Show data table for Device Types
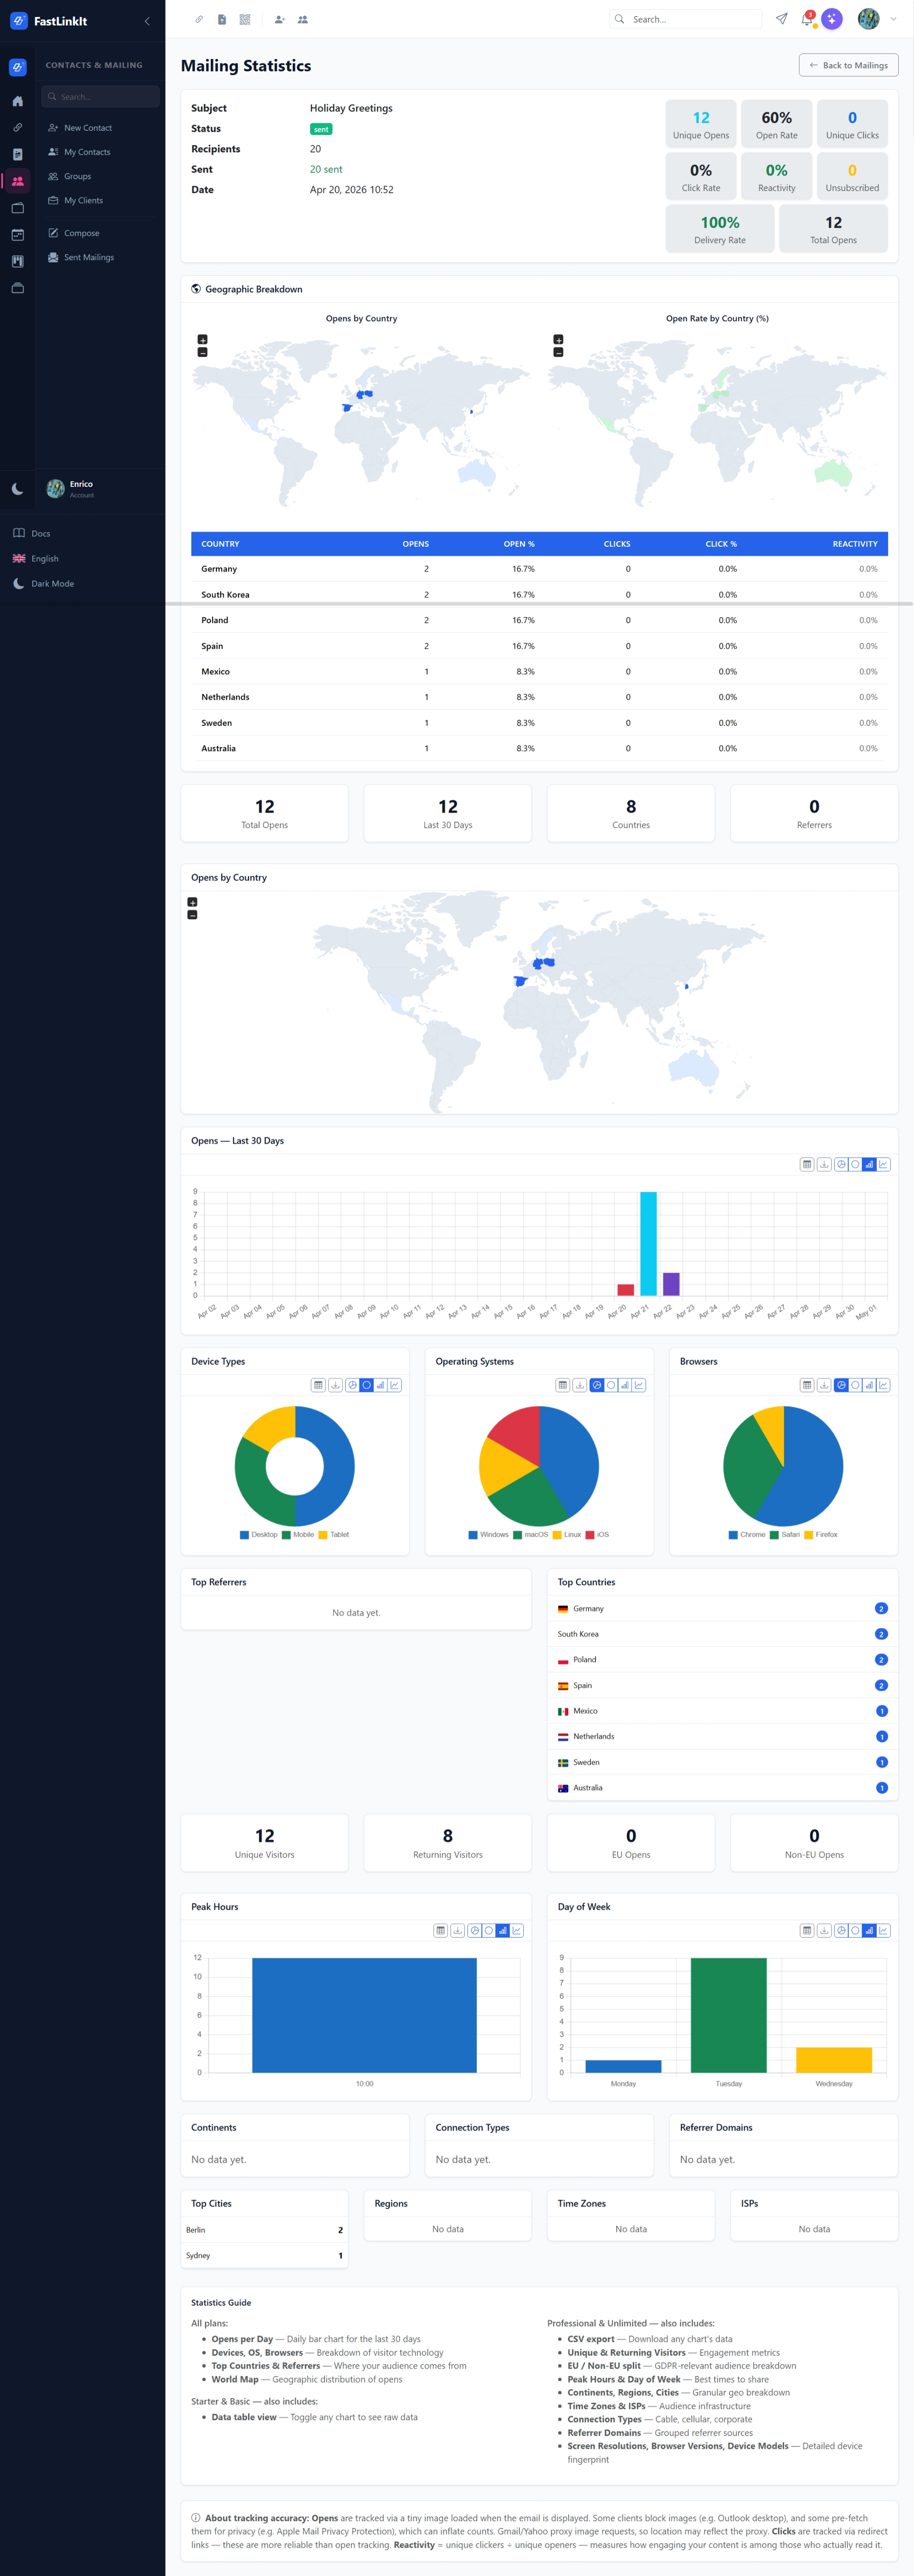 318,1385
